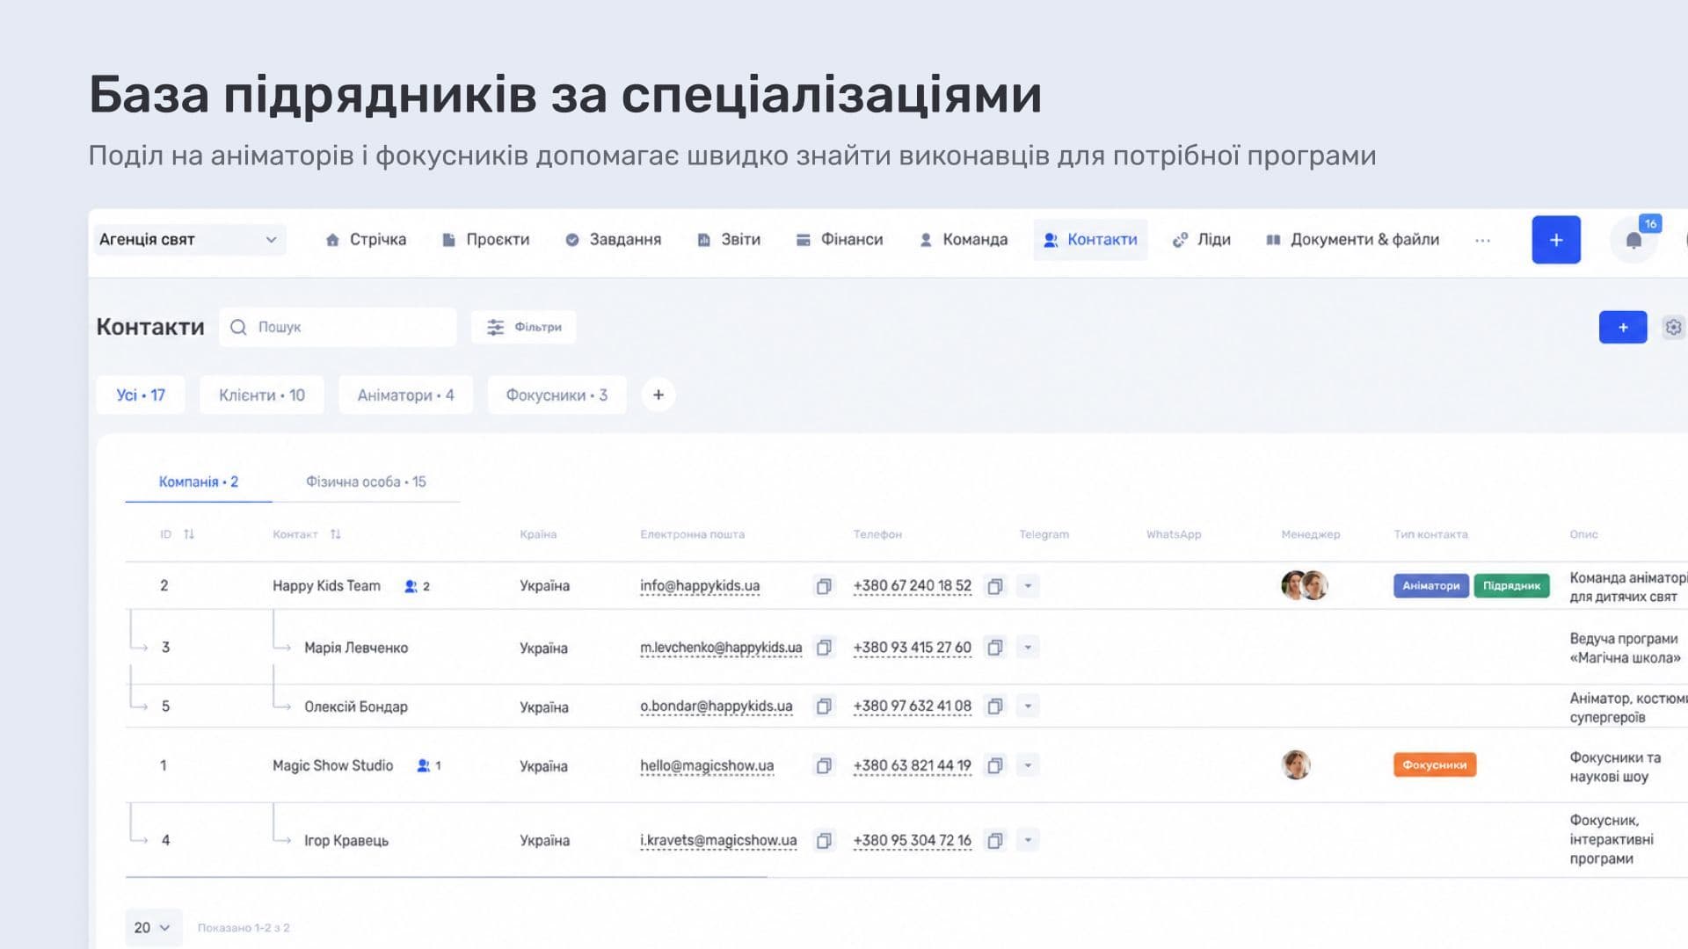Click orange Фокусники contact type tag
Viewport: 1688px width, 949px height.
(x=1435, y=765)
